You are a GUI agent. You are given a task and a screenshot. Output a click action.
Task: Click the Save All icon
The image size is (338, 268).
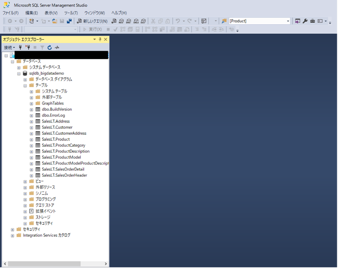point(69,21)
